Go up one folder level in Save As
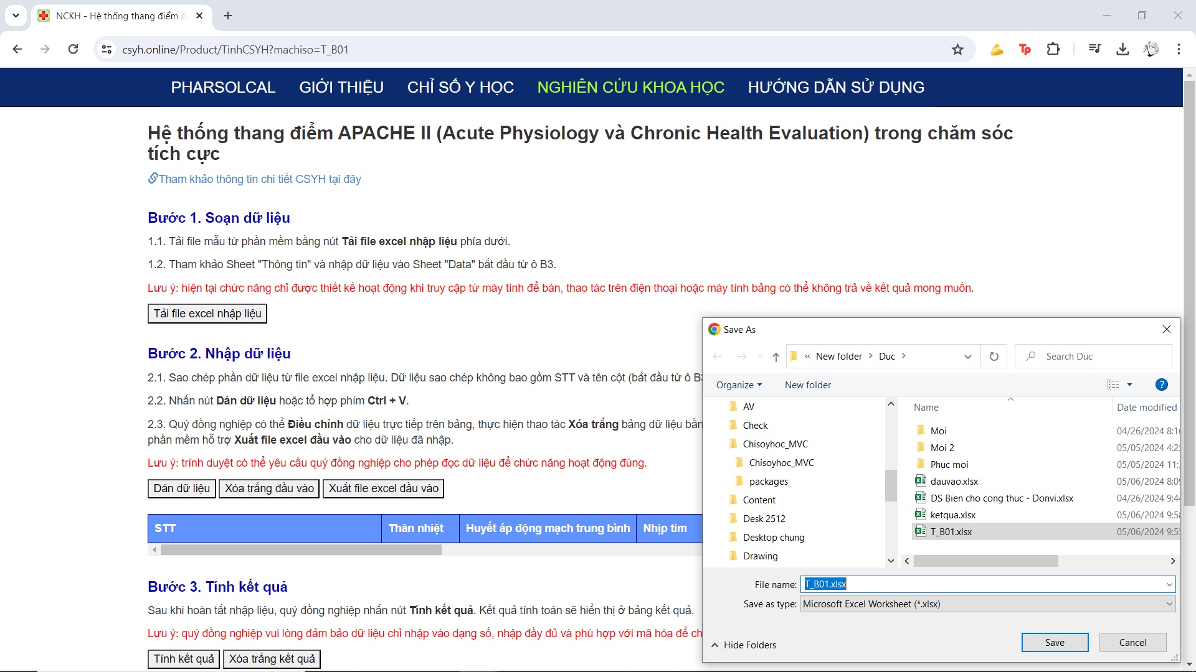 pyautogui.click(x=776, y=357)
